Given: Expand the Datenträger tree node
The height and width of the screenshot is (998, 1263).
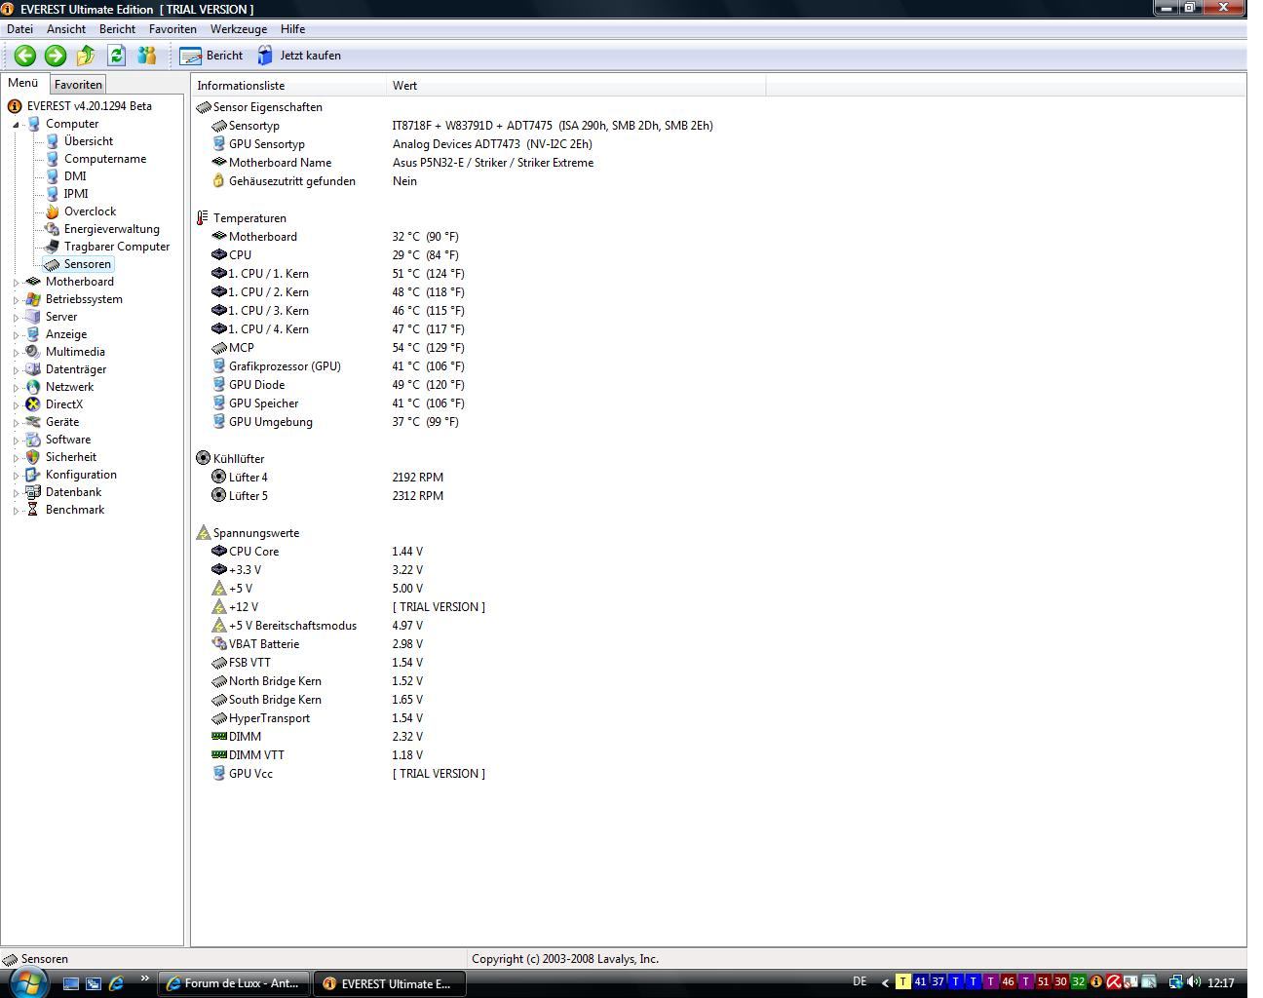Looking at the screenshot, I should 17,370.
